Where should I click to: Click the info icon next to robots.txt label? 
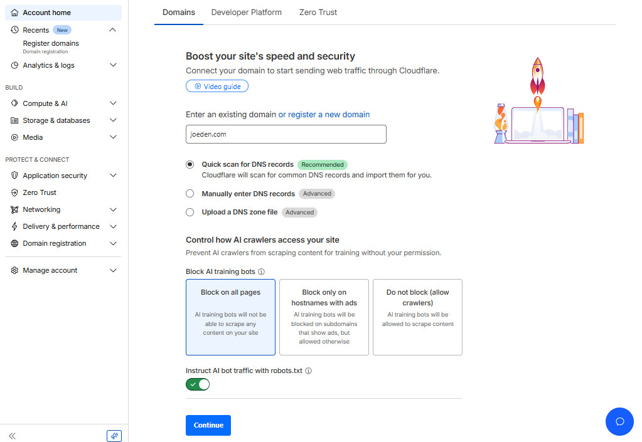pos(308,371)
